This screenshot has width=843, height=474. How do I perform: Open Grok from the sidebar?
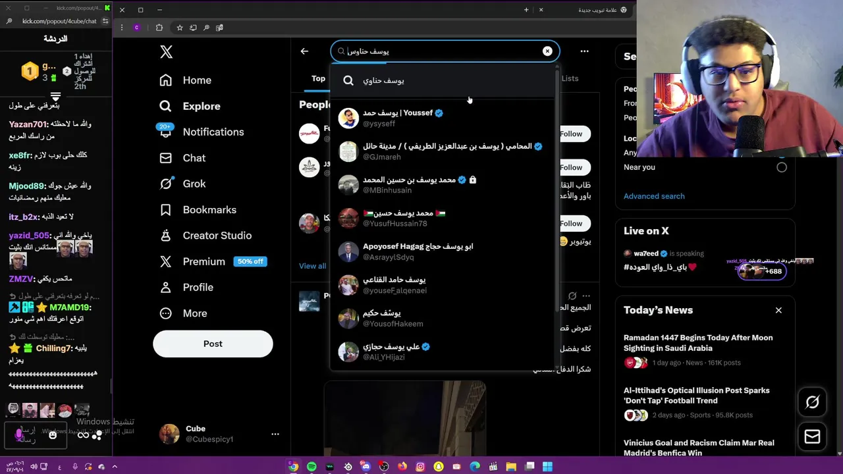click(182, 184)
